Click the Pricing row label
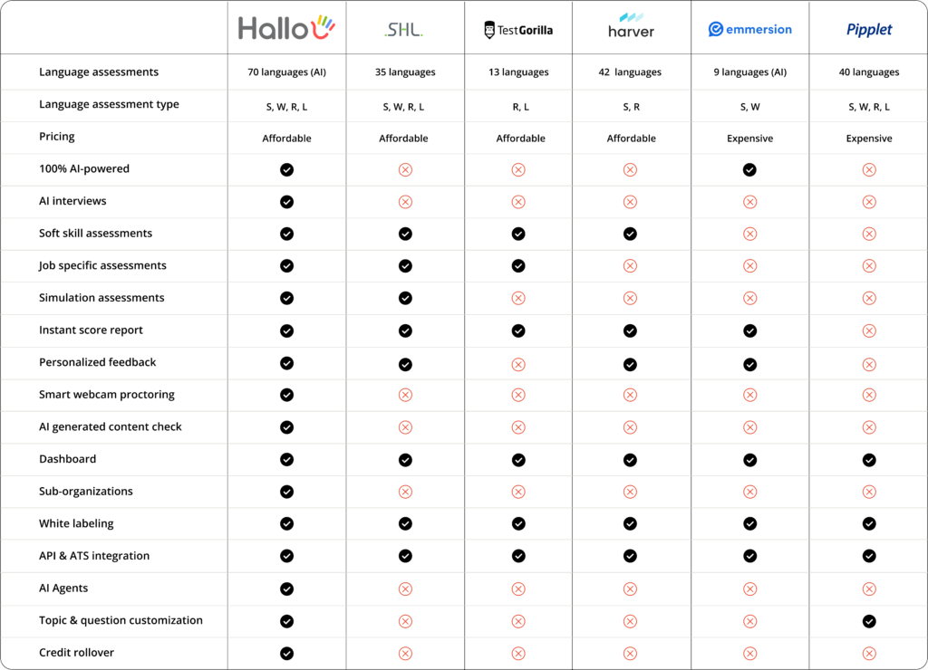Screen dimensions: 928x670 (57, 137)
